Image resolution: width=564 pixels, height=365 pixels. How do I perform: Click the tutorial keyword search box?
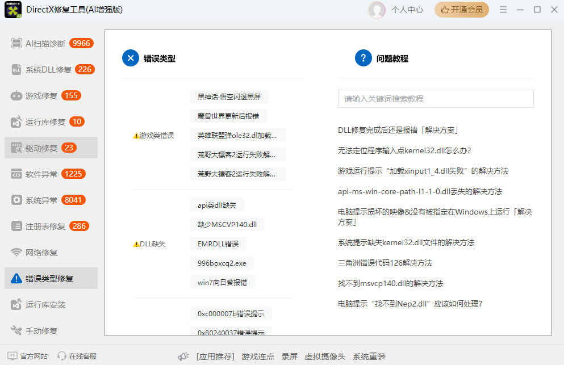436,98
